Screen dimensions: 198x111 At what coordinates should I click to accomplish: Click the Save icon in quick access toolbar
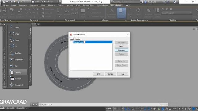(x=11, y=2)
